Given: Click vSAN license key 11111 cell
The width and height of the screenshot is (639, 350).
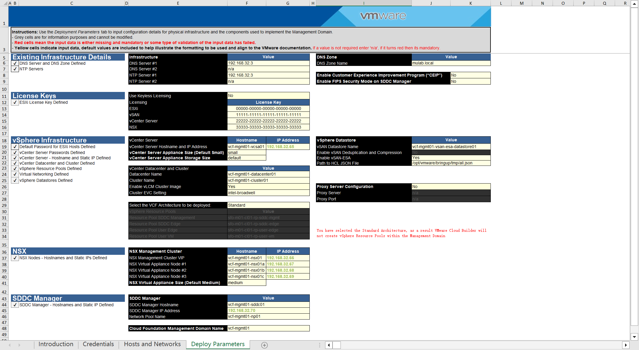Looking at the screenshot, I should point(268,115).
